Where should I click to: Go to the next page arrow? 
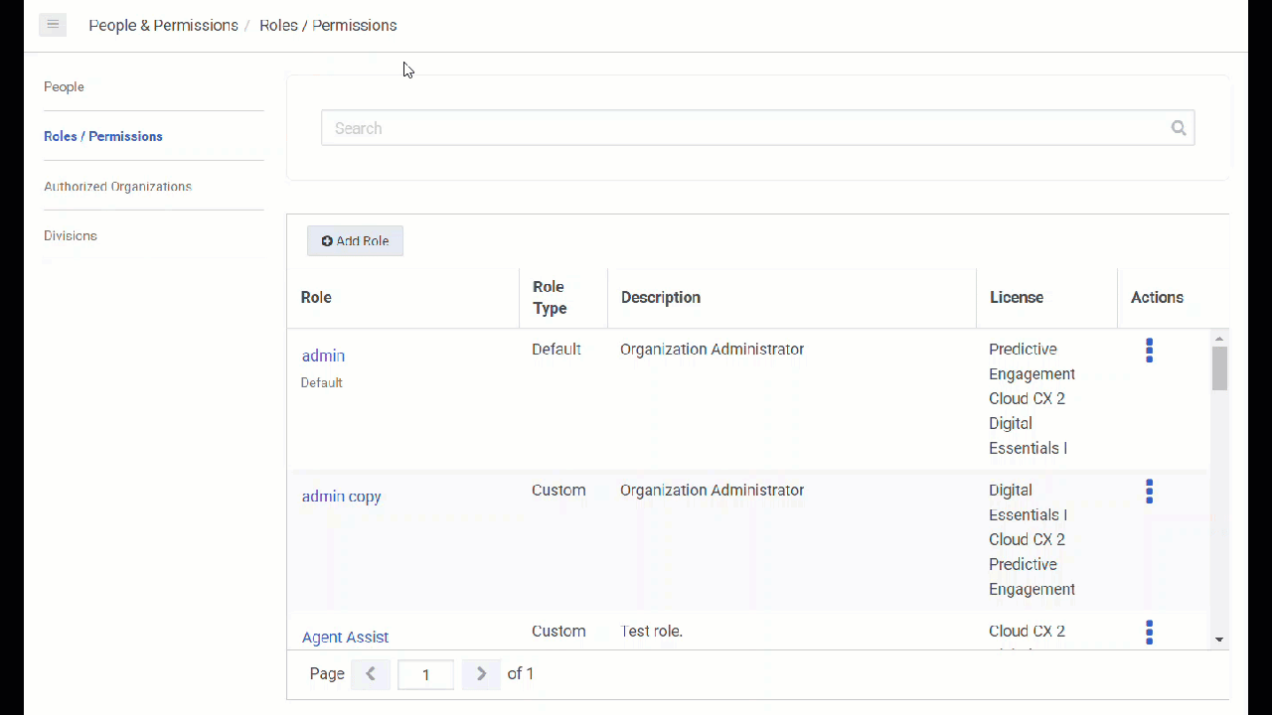point(481,674)
